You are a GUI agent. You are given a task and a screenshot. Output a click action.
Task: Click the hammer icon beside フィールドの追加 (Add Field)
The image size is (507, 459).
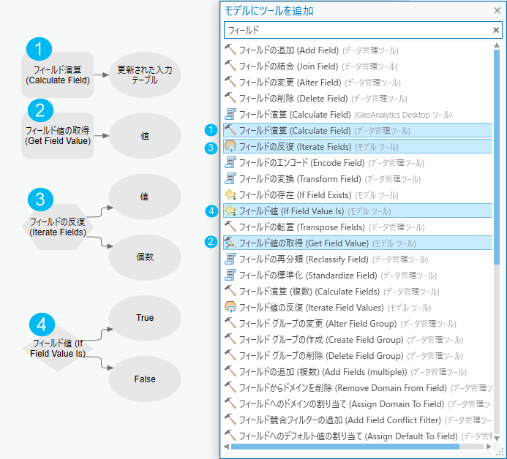(x=230, y=50)
